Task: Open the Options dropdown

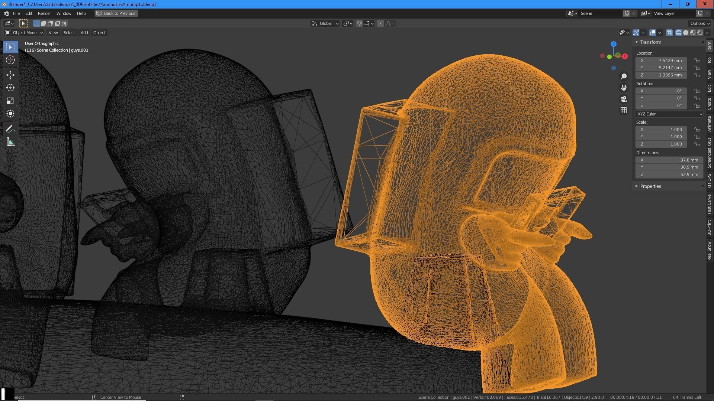Action: 699,23
